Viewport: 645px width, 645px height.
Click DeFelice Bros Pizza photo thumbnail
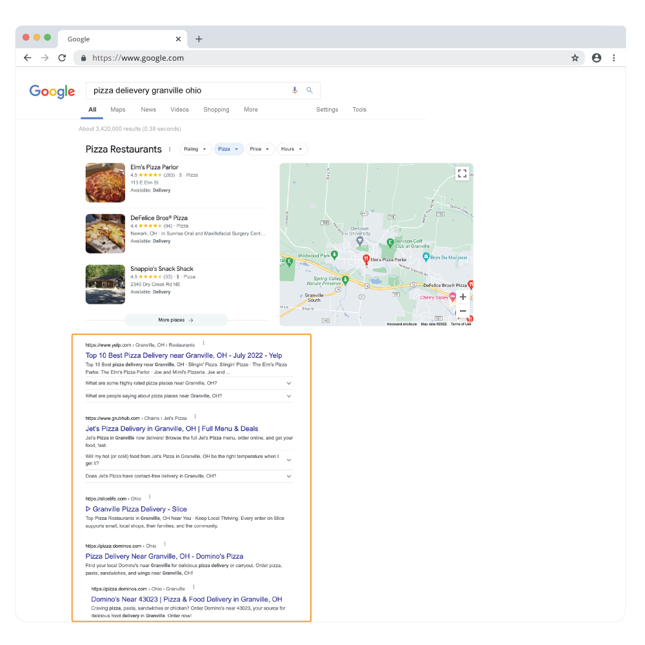coord(105,233)
